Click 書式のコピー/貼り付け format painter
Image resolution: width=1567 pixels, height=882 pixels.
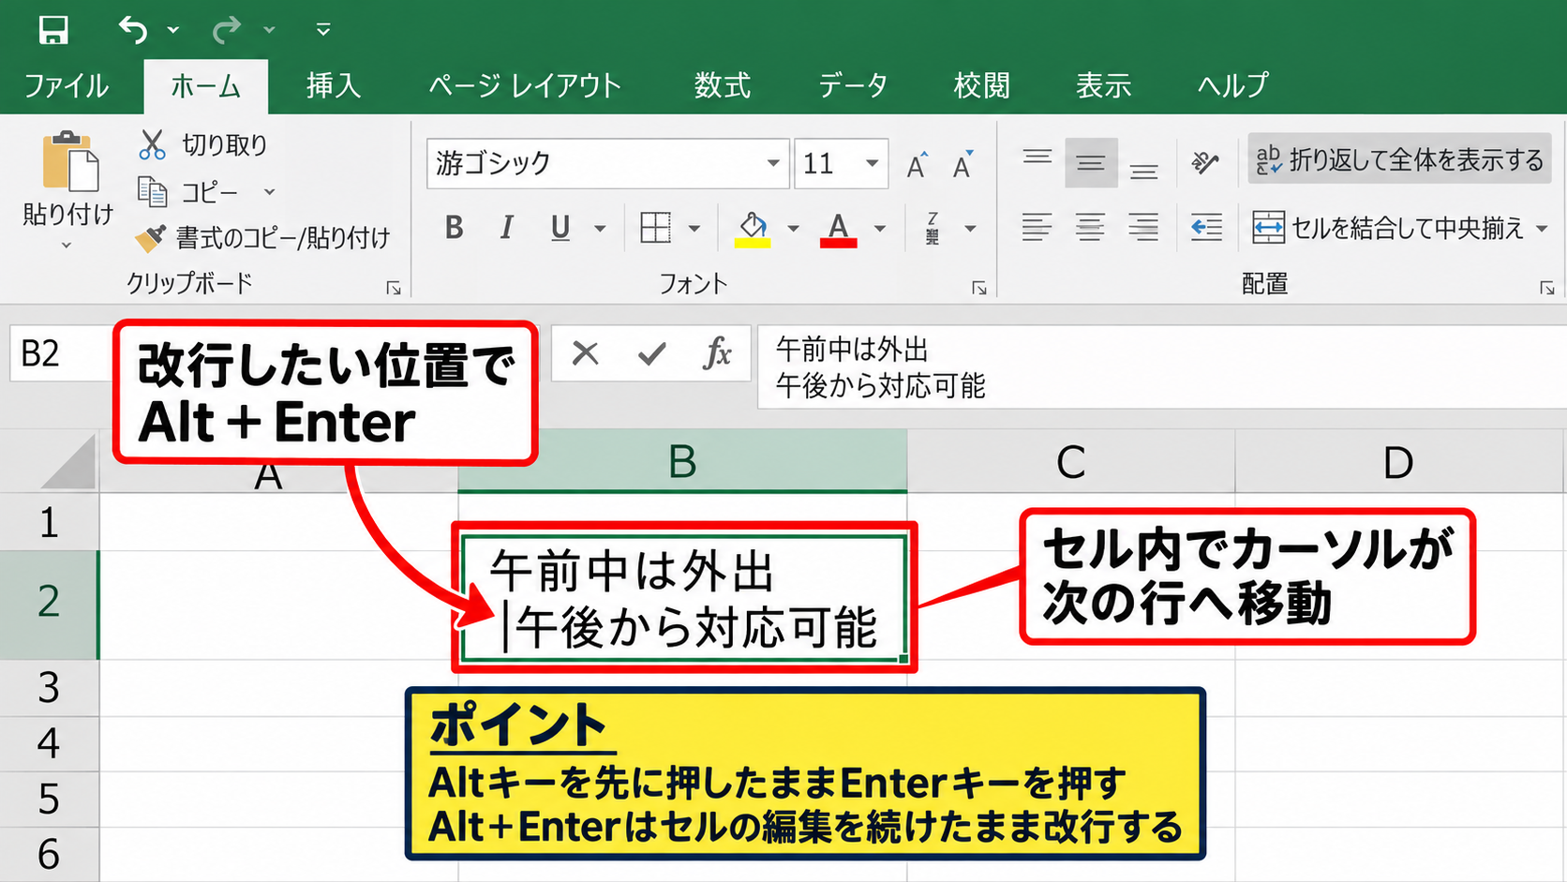click(x=262, y=238)
